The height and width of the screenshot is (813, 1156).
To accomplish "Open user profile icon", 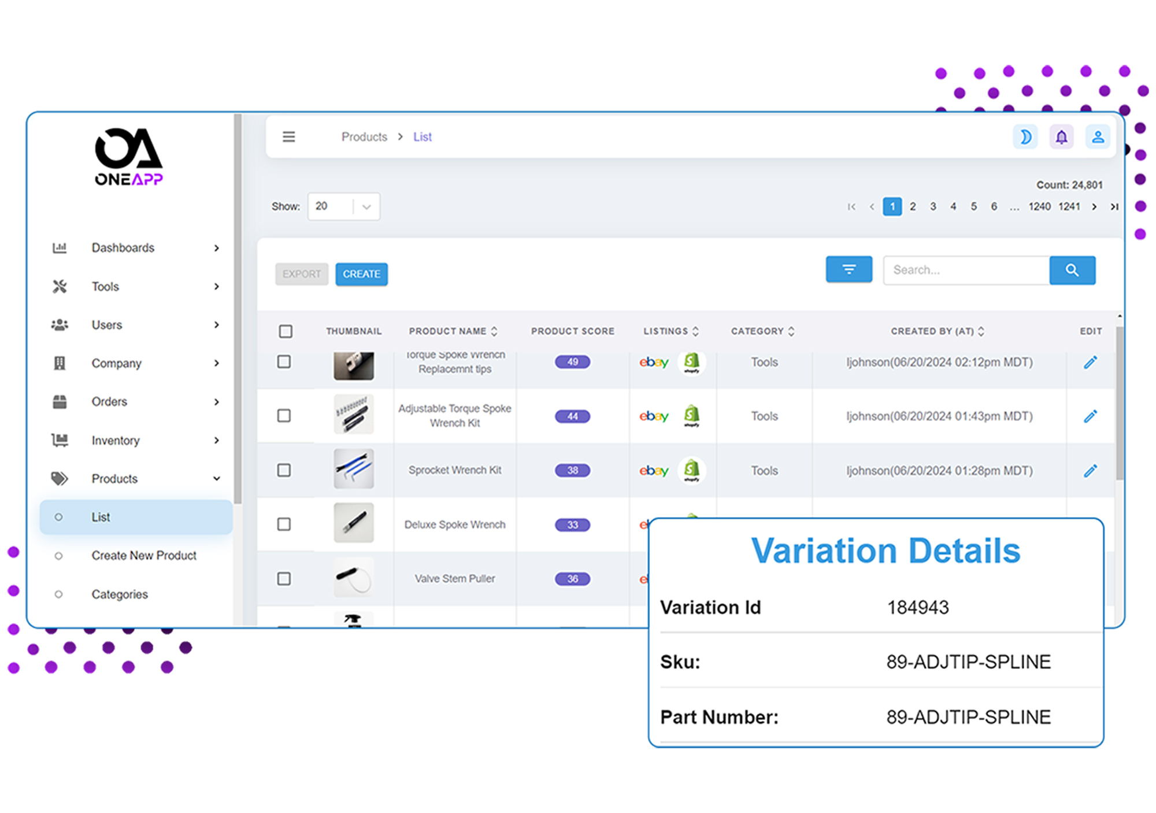I will pos(1098,137).
